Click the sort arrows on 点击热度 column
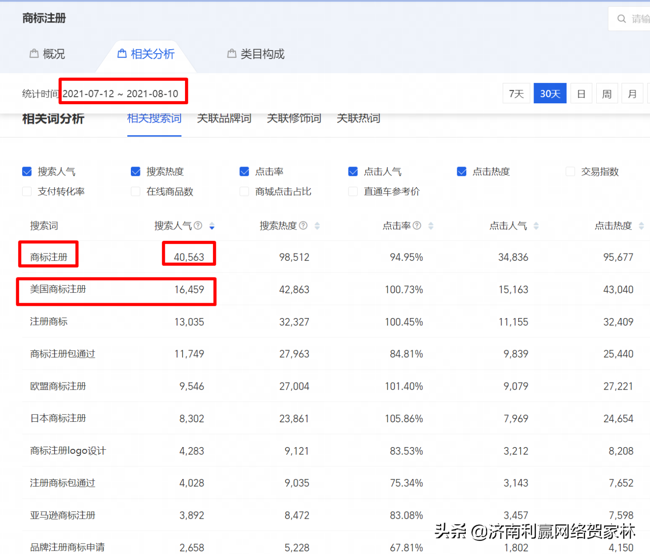 (641, 226)
